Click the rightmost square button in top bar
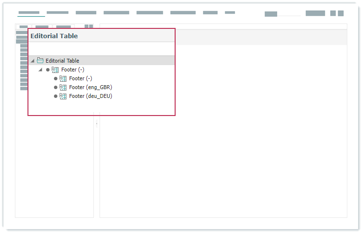 (x=340, y=13)
